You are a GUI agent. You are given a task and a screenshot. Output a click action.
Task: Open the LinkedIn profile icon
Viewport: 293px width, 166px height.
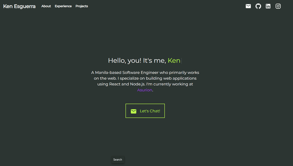click(268, 6)
